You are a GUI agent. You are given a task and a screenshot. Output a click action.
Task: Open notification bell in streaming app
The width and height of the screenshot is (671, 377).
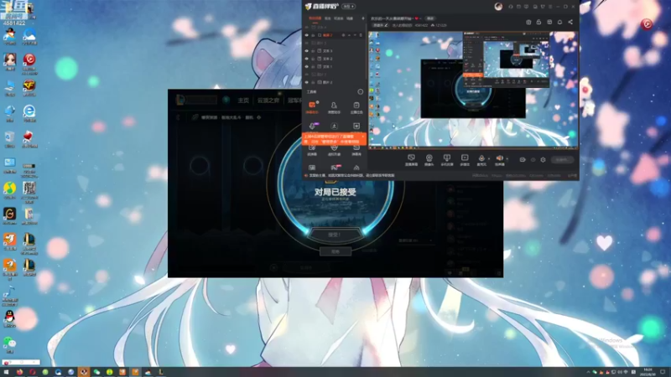pyautogui.click(x=559, y=22)
